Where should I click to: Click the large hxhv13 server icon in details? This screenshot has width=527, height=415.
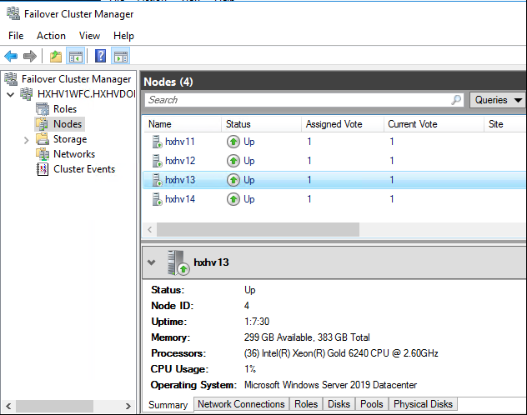[x=178, y=262]
